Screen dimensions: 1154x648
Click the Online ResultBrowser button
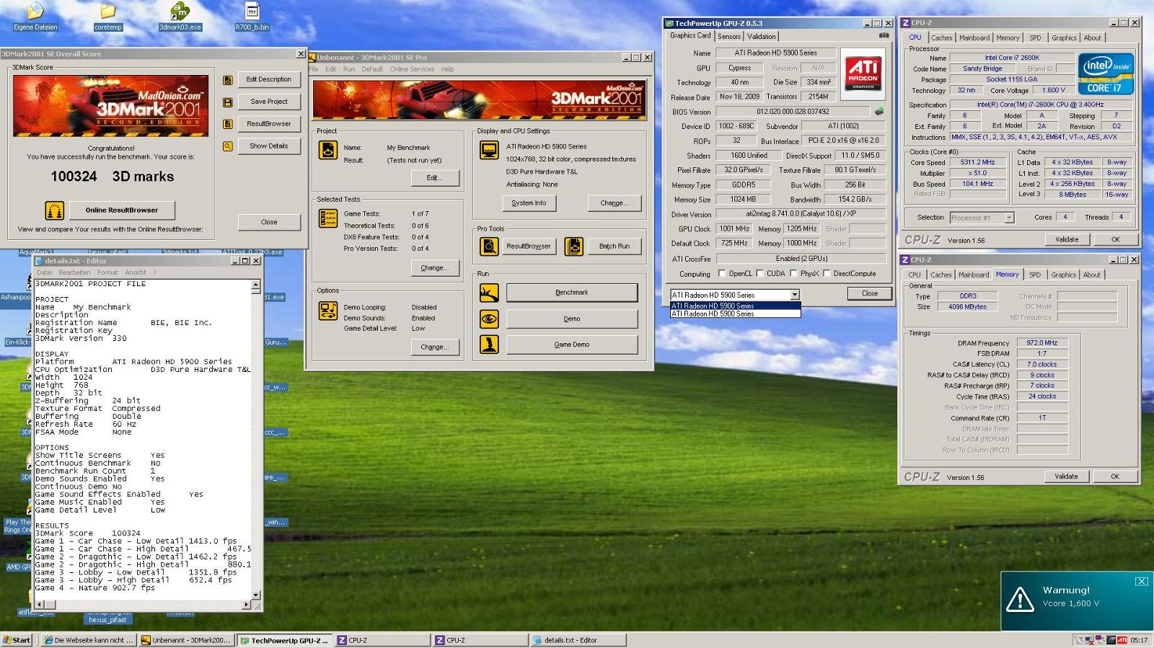tap(122, 210)
